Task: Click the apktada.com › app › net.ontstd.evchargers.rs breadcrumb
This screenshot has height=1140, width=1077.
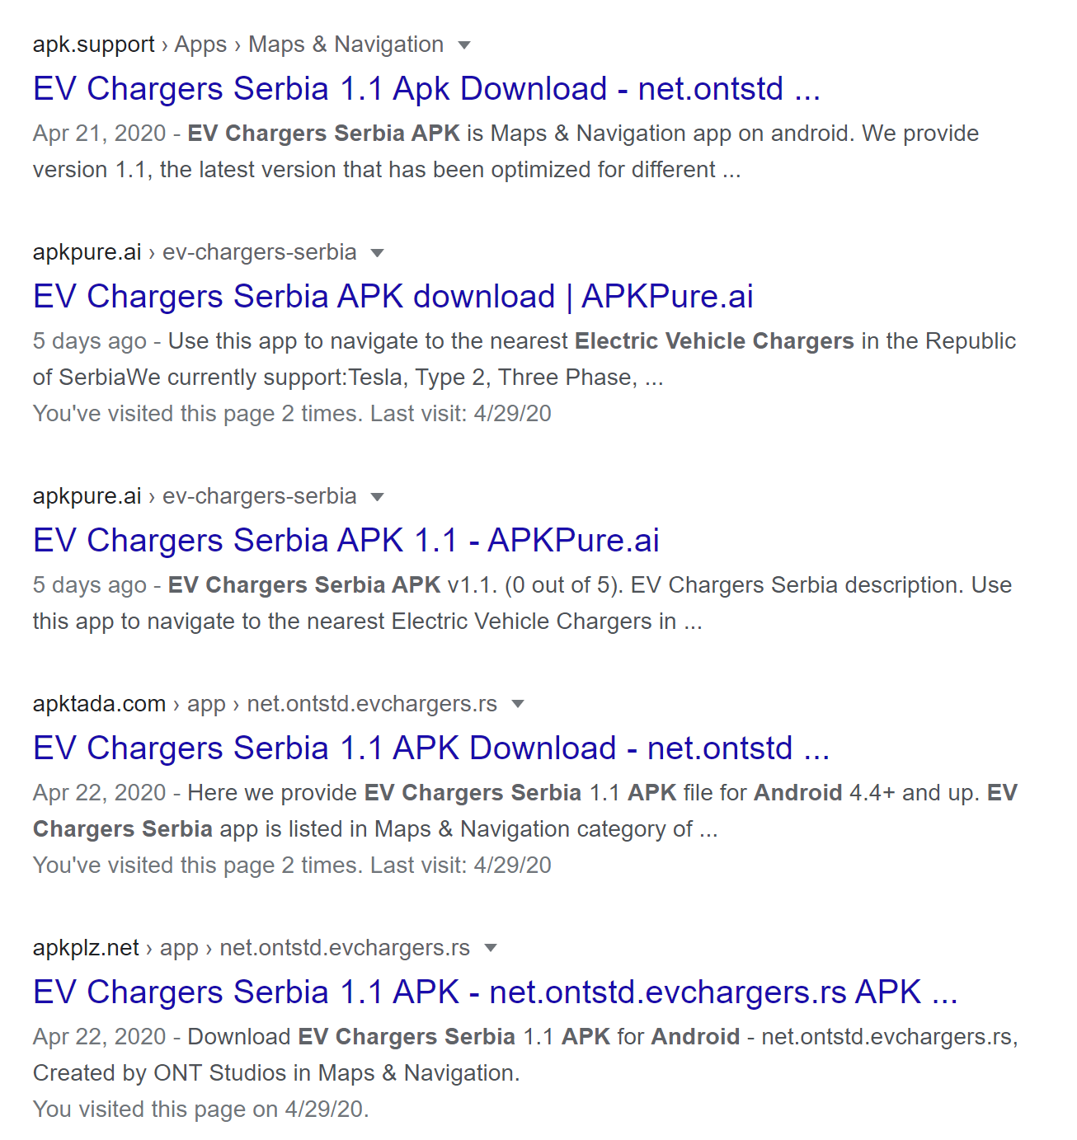Action: coord(265,704)
